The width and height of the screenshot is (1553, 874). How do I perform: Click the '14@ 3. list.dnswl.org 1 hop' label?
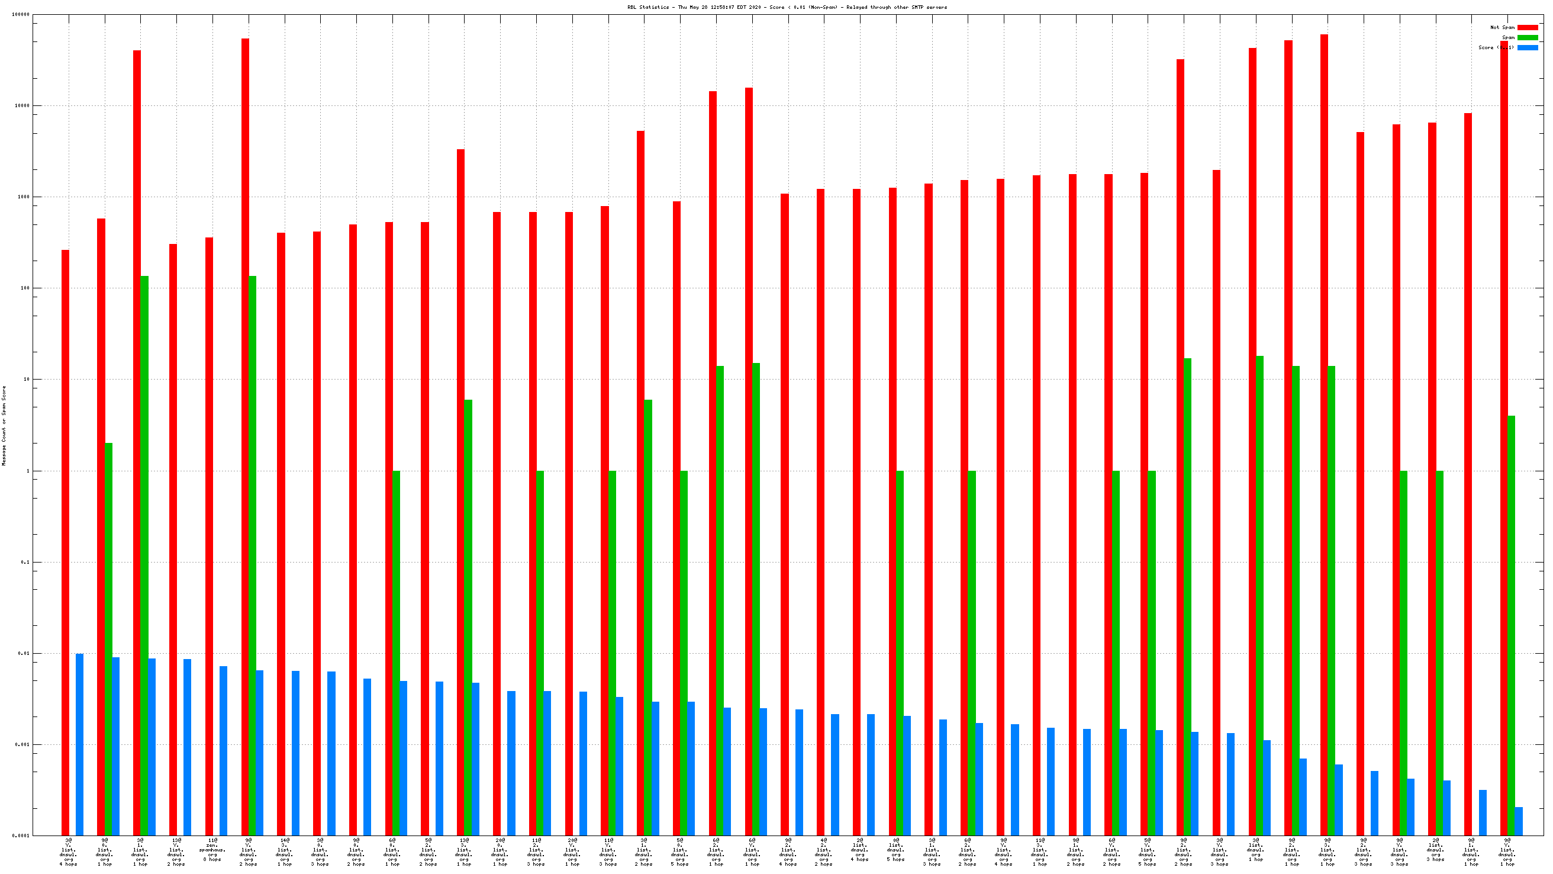[x=285, y=852]
